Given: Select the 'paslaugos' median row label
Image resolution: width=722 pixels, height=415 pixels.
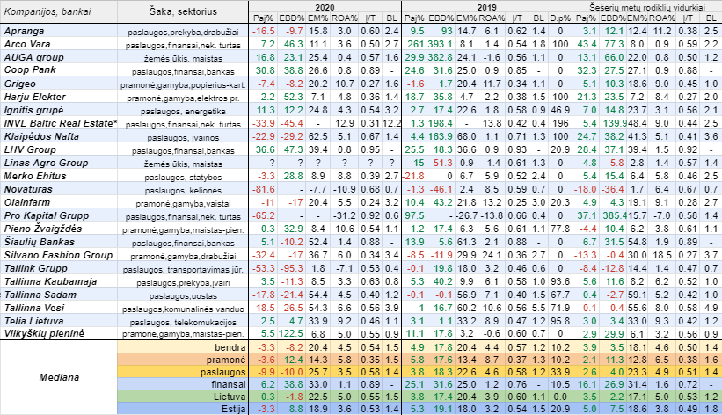Looking at the screenshot, I should pyautogui.click(x=223, y=373).
